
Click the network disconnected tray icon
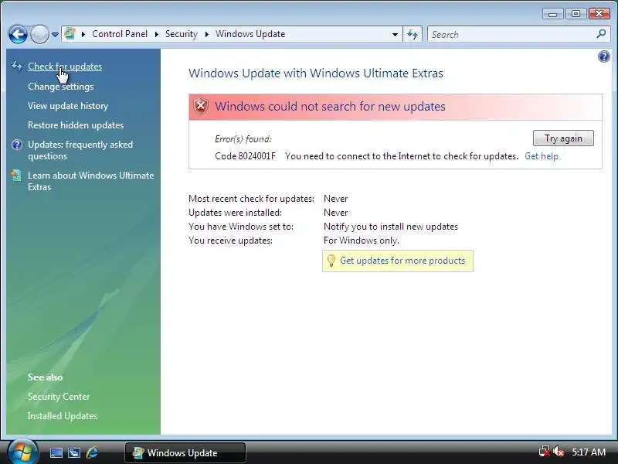pyautogui.click(x=544, y=452)
